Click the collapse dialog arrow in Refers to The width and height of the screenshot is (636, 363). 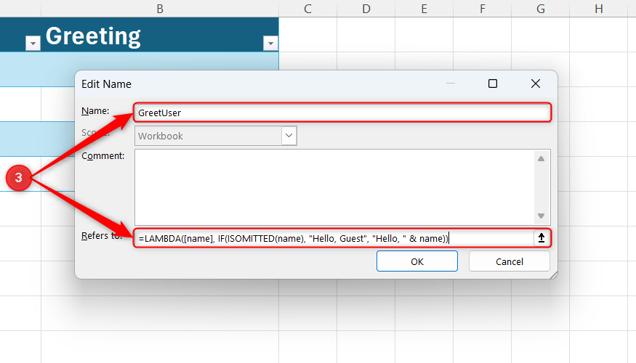point(541,238)
